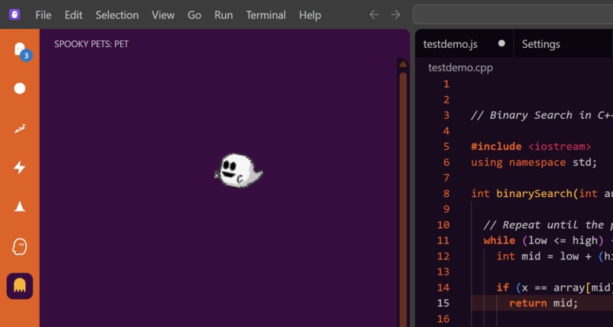This screenshot has height=327, width=613.
Task: Go back with the left arrow
Action: [374, 15]
